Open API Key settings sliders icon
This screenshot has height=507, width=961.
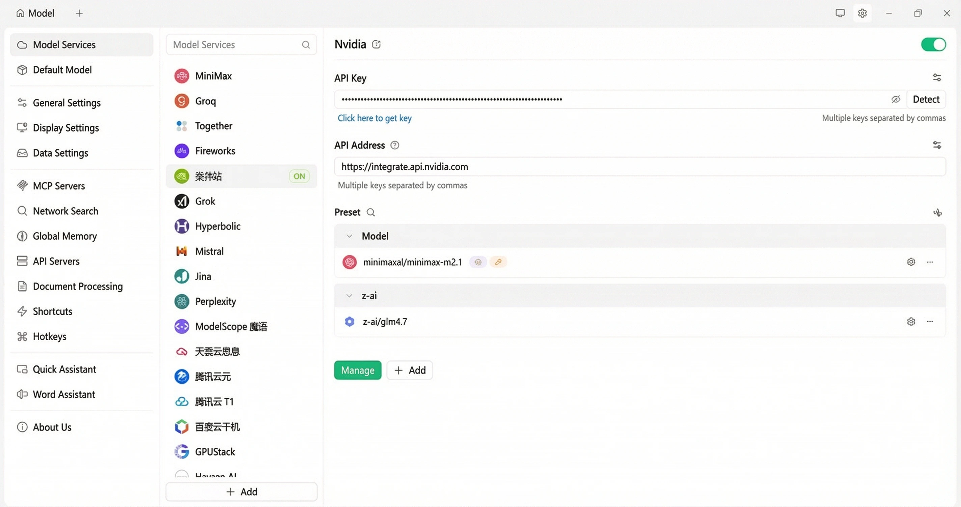pos(937,78)
